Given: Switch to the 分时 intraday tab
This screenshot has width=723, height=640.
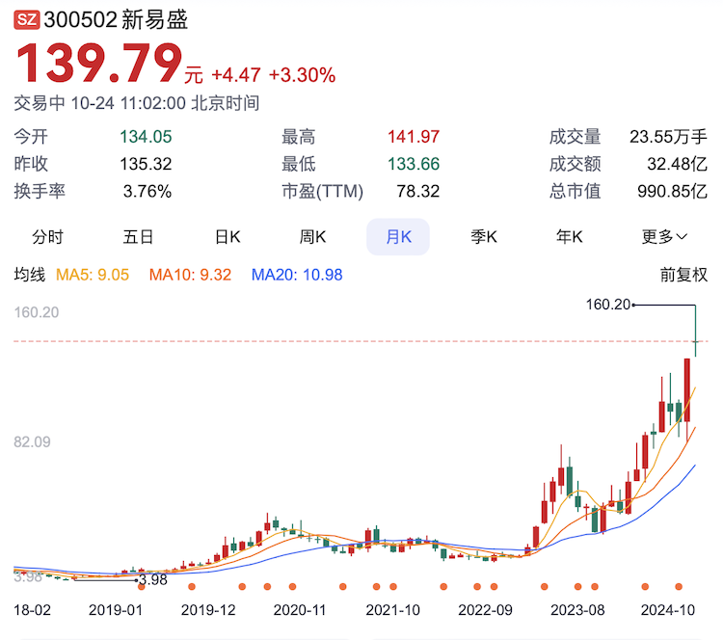Looking at the screenshot, I should point(47,236).
